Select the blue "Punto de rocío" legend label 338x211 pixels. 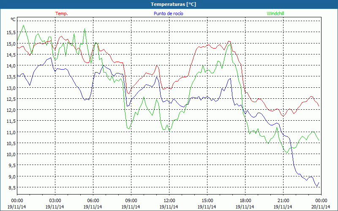tap(168, 14)
